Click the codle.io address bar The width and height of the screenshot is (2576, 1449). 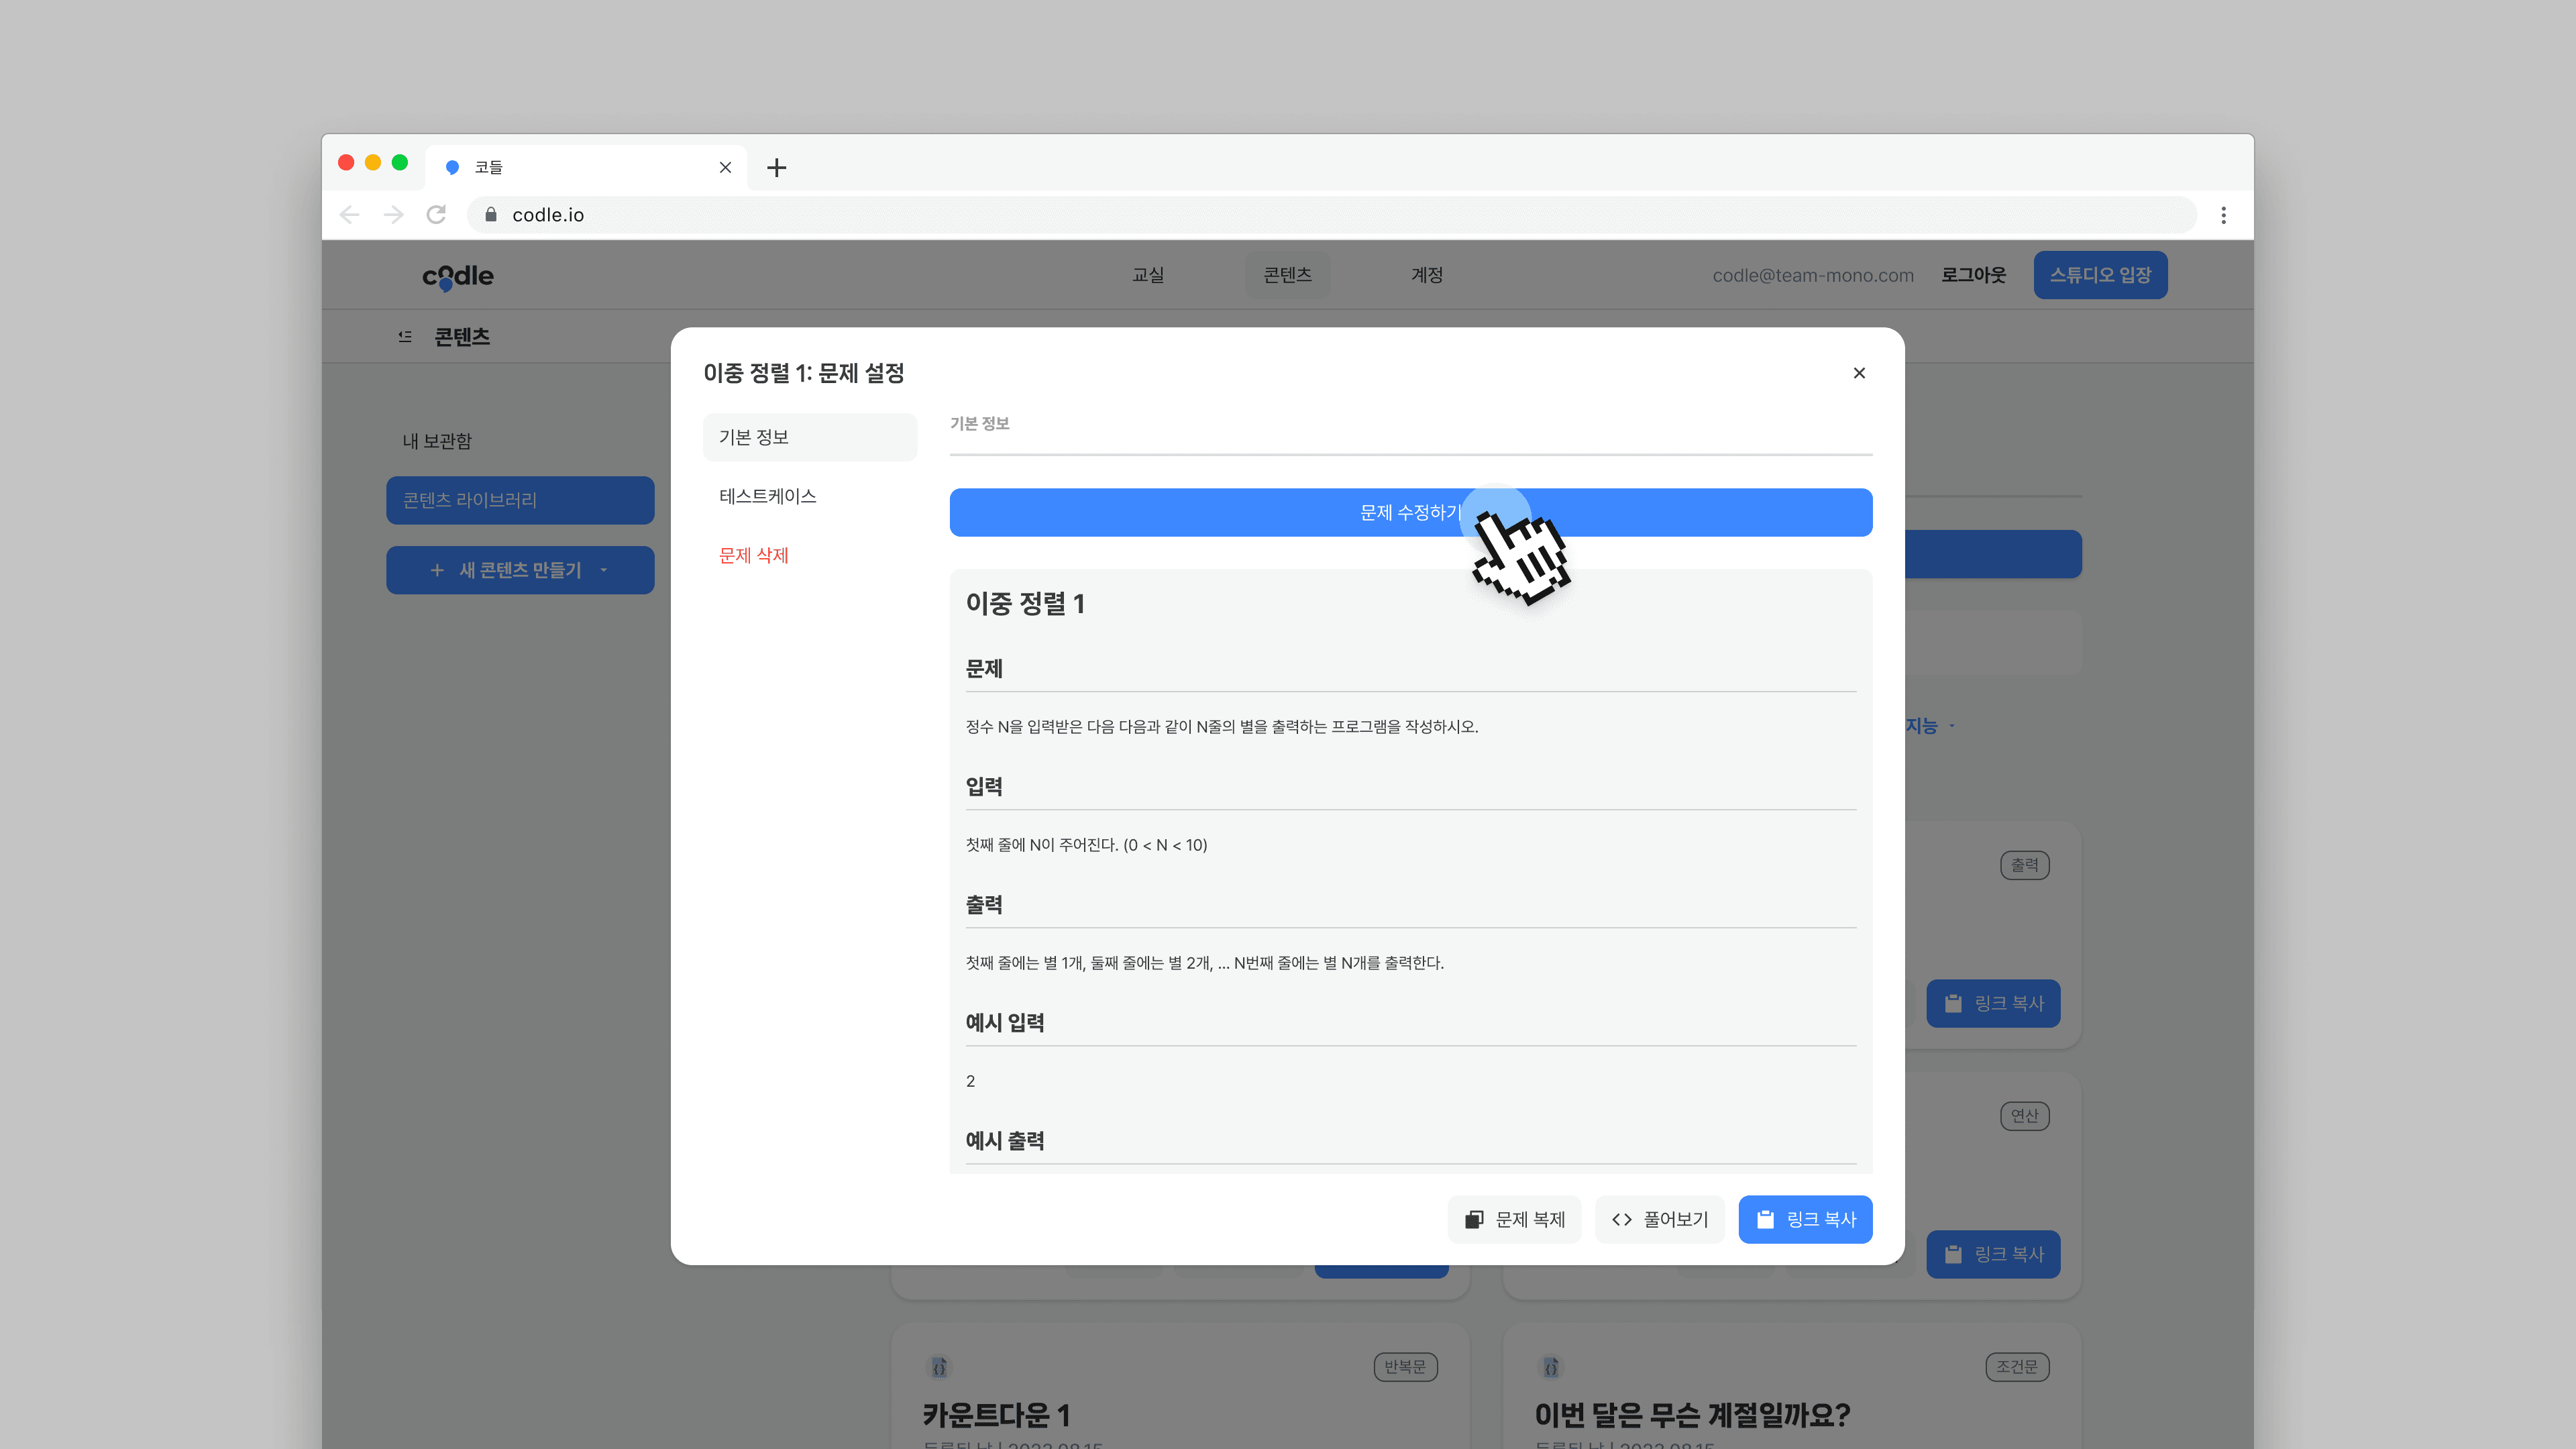(x=1331, y=215)
